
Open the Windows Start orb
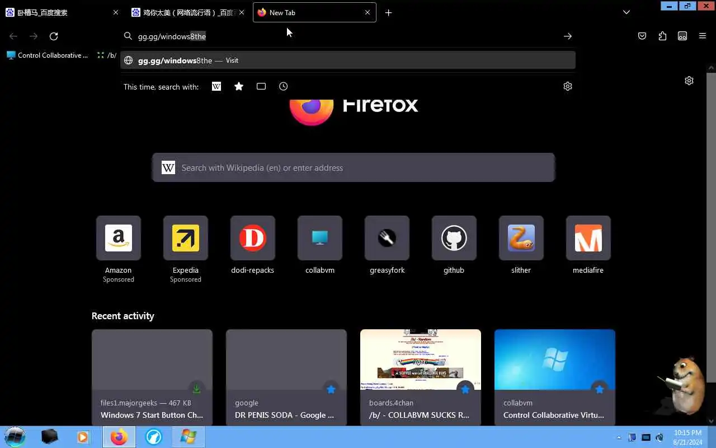coord(15,437)
